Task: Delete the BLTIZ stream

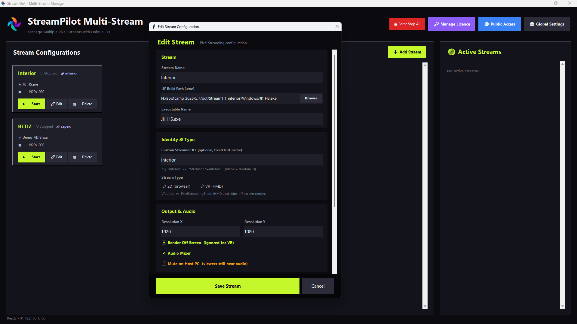Action: pyautogui.click(x=83, y=157)
